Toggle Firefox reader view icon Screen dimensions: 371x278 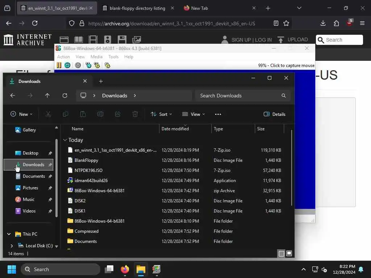(x=276, y=23)
